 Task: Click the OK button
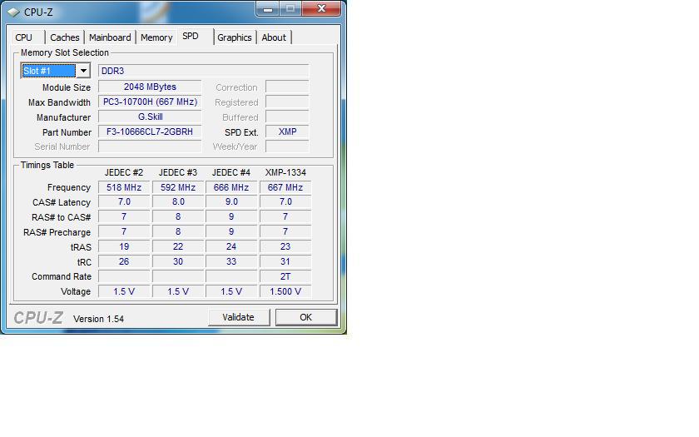tap(306, 317)
